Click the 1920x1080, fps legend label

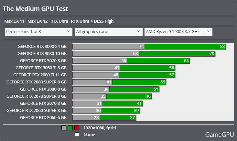point(98,128)
